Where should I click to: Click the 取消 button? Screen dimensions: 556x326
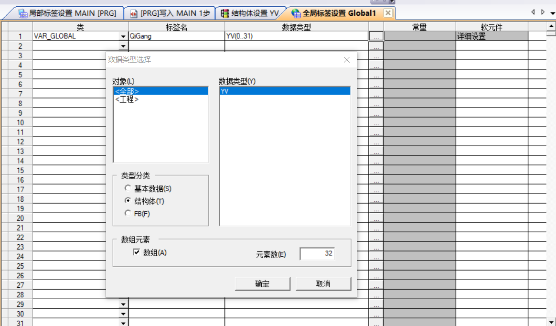(323, 283)
